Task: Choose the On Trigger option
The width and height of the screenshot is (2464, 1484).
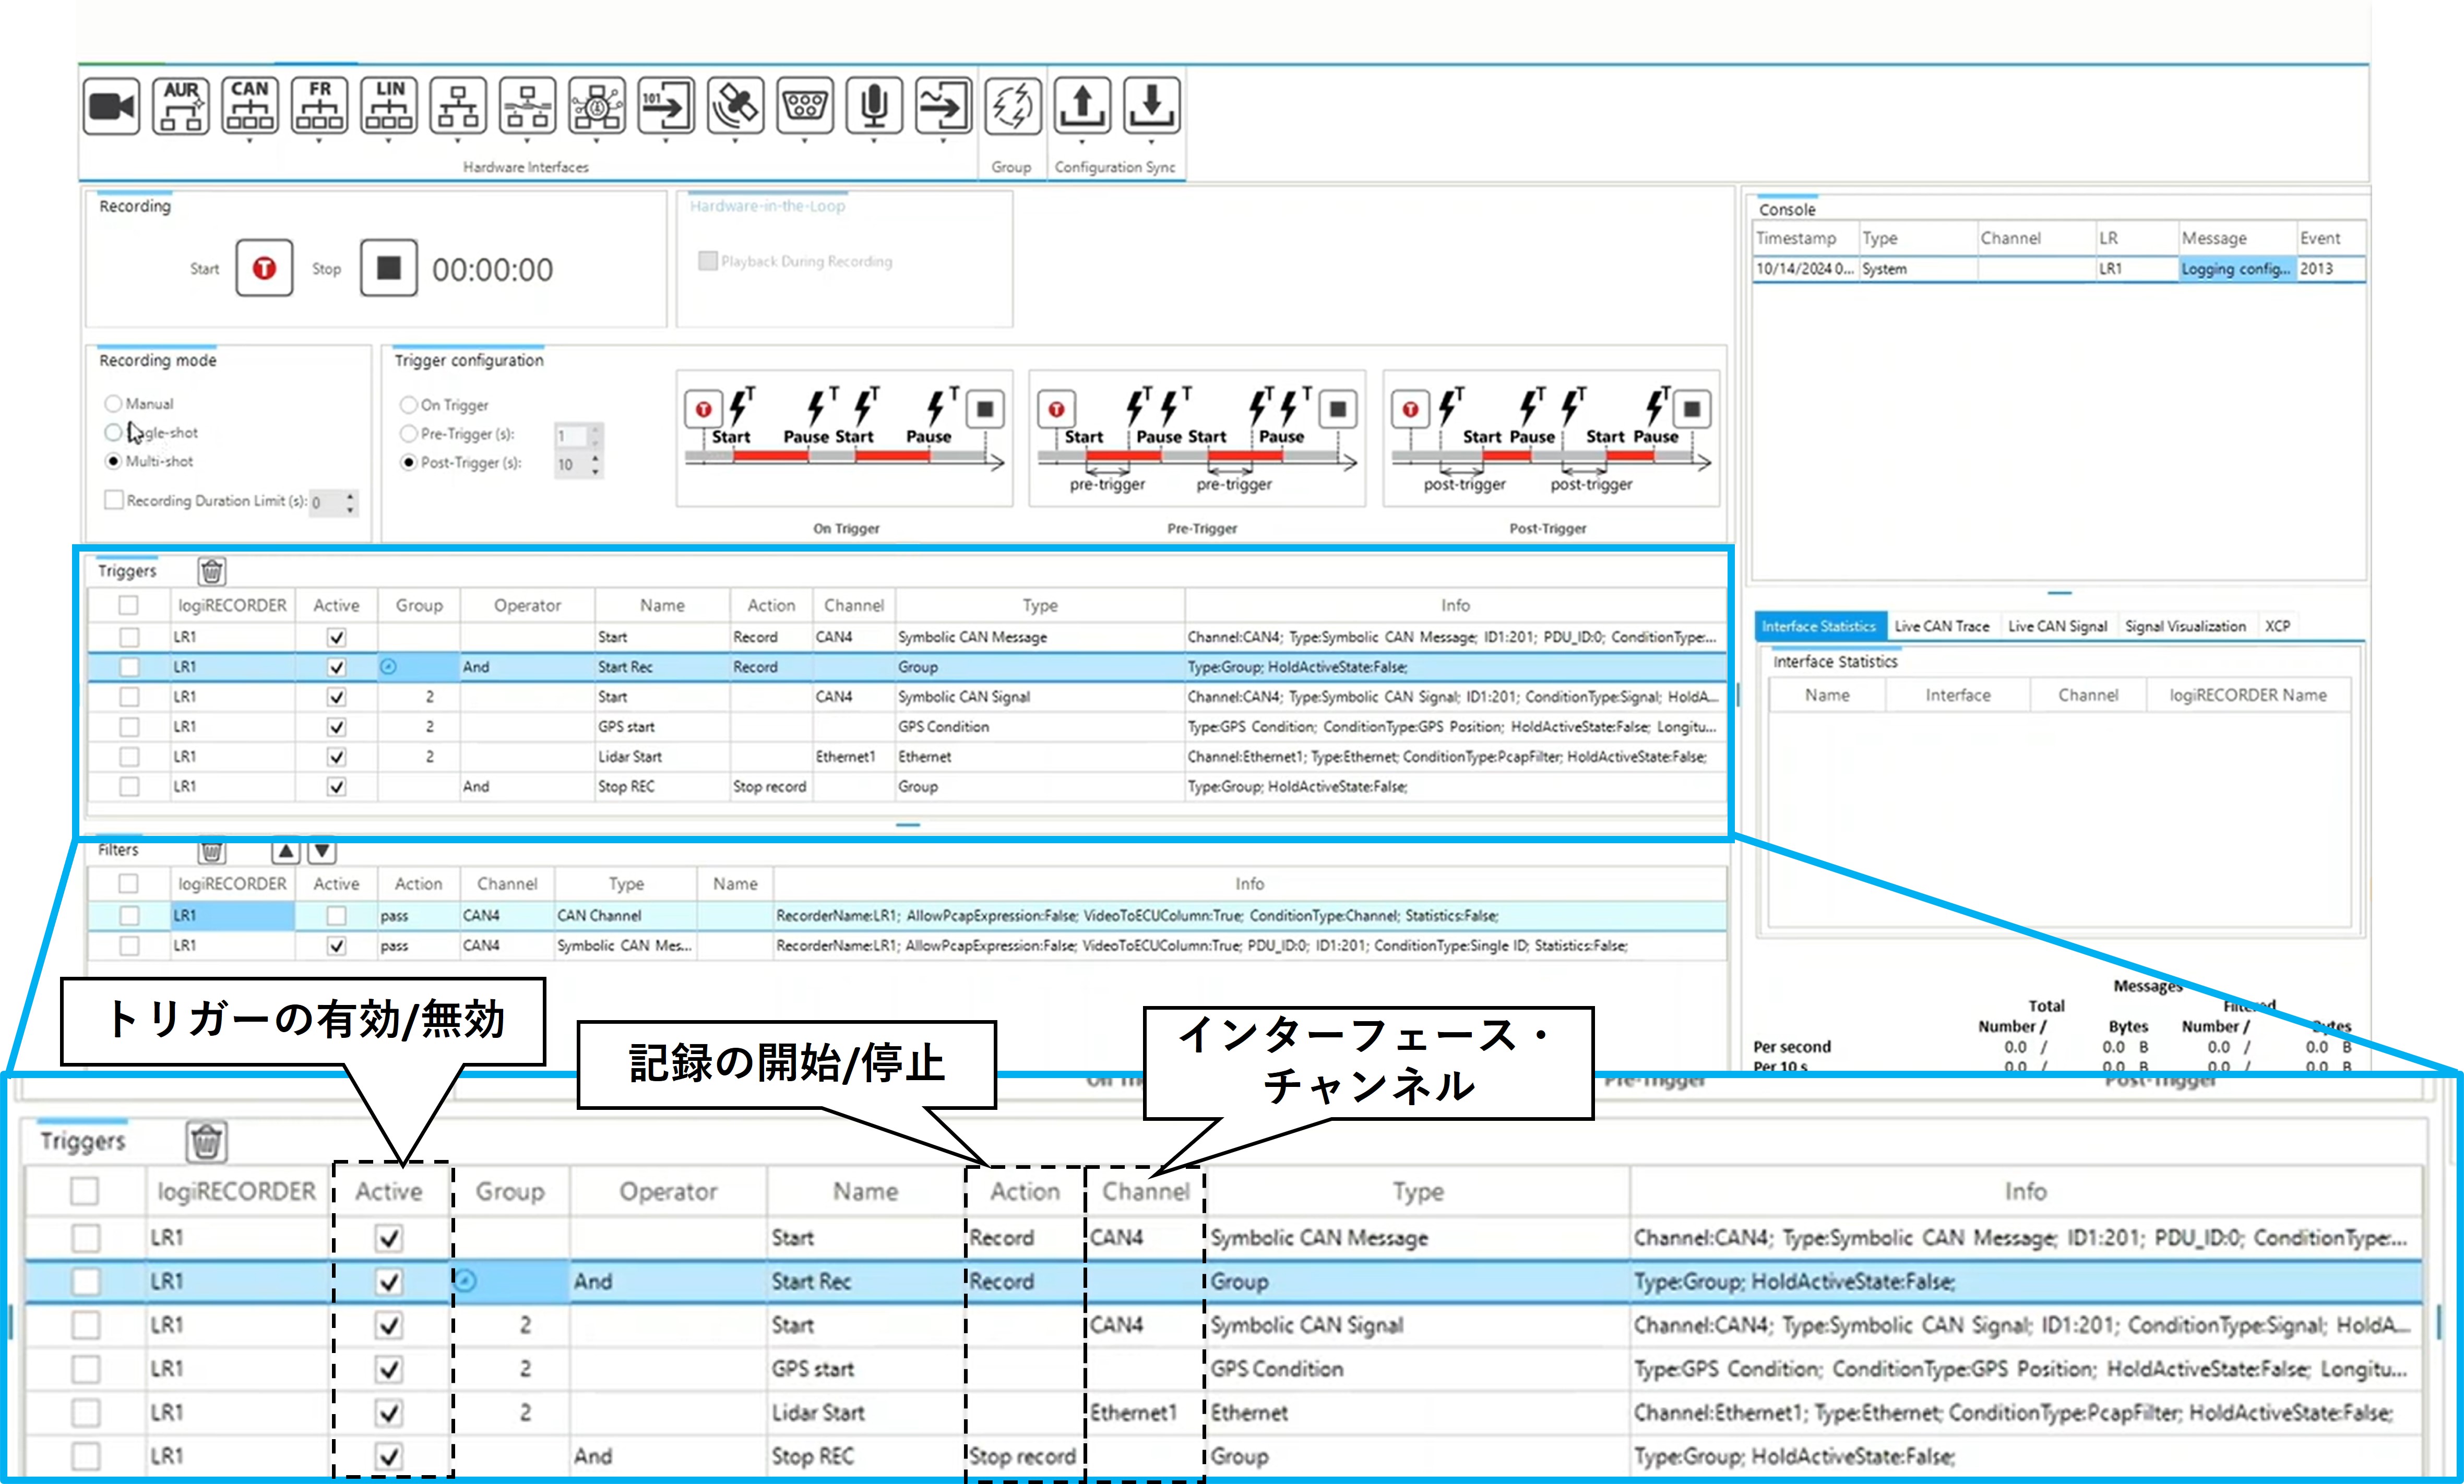Action: pyautogui.click(x=408, y=405)
